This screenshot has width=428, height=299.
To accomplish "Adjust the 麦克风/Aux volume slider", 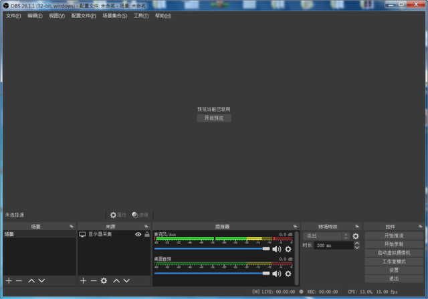I will click(212, 249).
